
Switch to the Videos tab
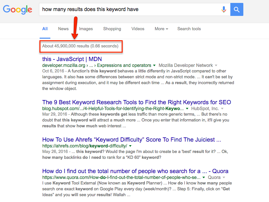[x=138, y=29]
